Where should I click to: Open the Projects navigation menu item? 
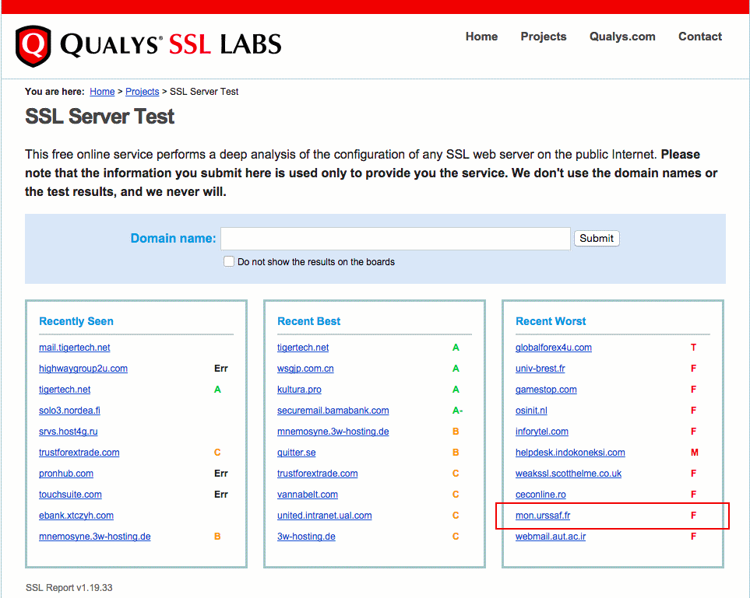click(x=544, y=37)
